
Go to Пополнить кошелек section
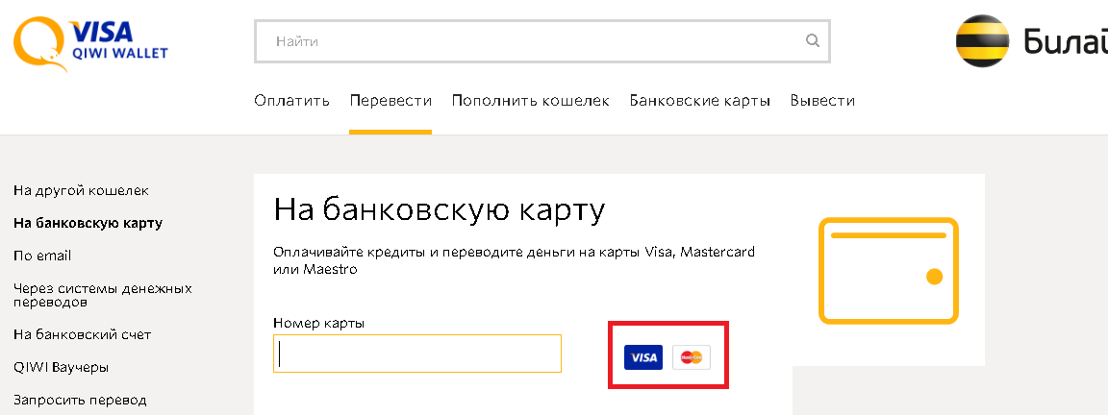tap(531, 101)
